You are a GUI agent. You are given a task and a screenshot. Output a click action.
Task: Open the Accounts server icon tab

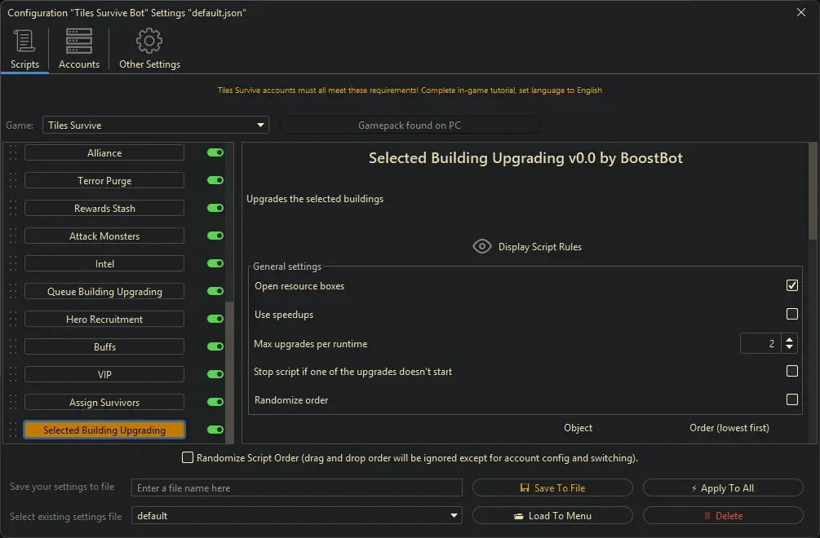[79, 42]
